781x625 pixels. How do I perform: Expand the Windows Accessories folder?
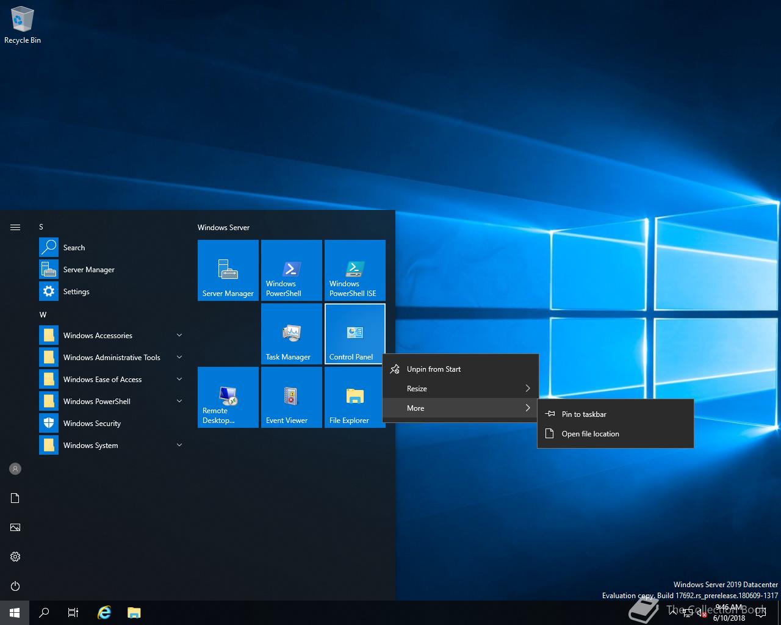(x=112, y=336)
